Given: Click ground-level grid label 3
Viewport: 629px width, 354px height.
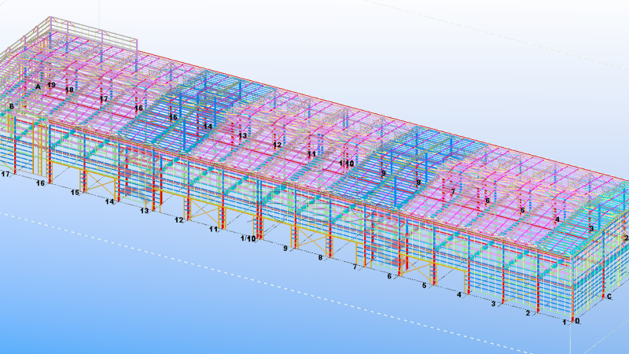Looking at the screenshot, I should (x=494, y=304).
